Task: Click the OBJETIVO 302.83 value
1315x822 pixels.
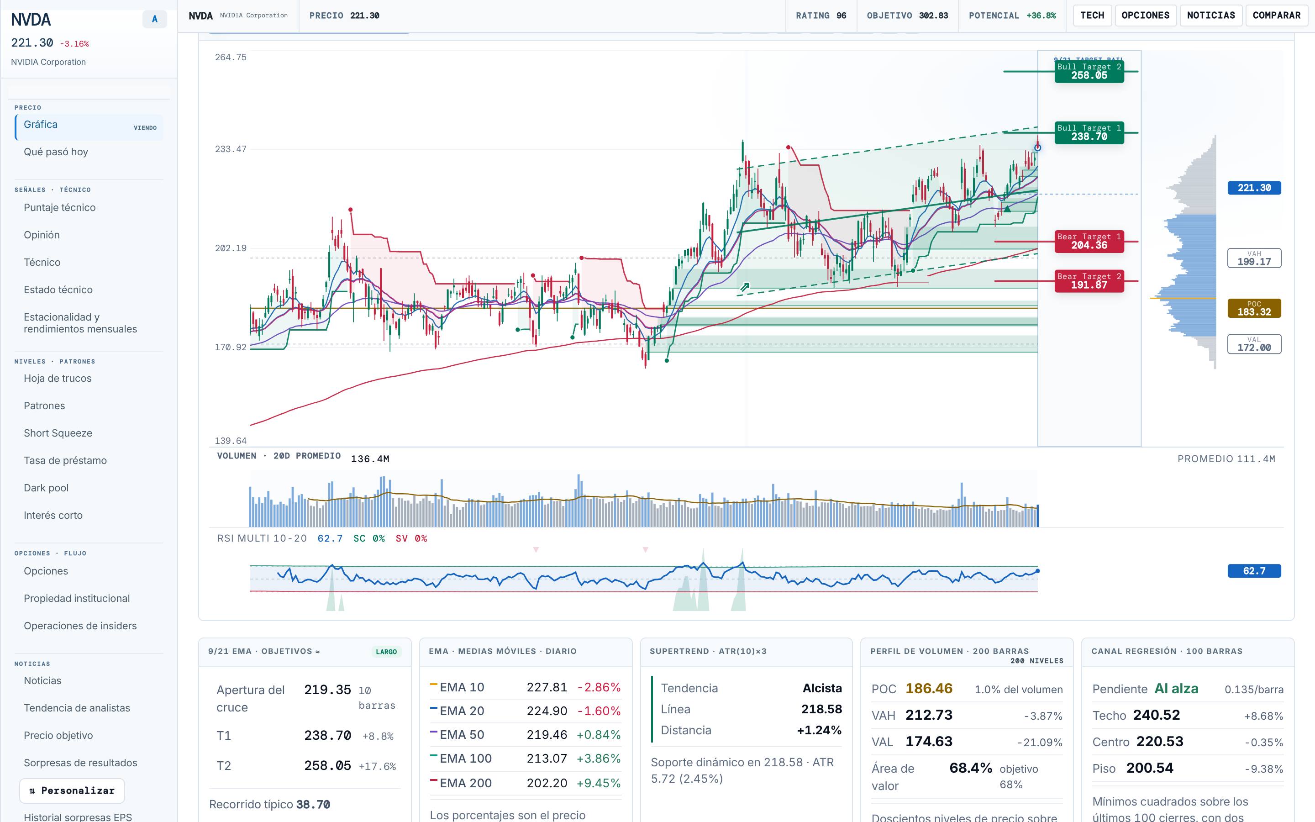Action: tap(933, 16)
